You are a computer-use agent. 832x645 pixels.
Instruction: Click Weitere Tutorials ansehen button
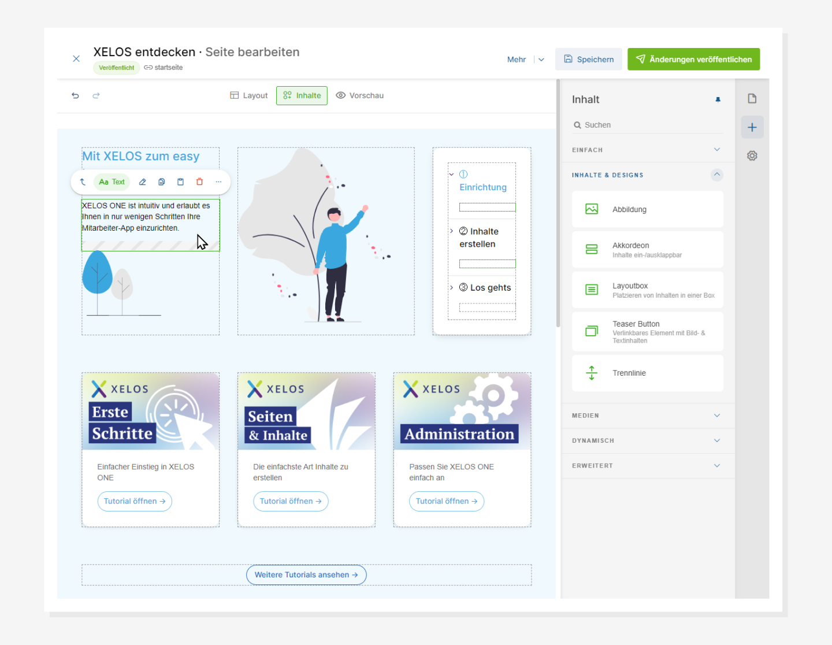click(306, 574)
